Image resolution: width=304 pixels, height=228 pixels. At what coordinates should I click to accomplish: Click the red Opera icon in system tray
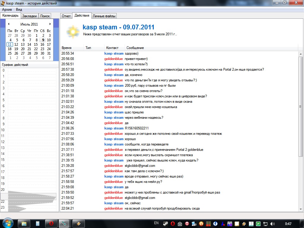tap(172, 224)
